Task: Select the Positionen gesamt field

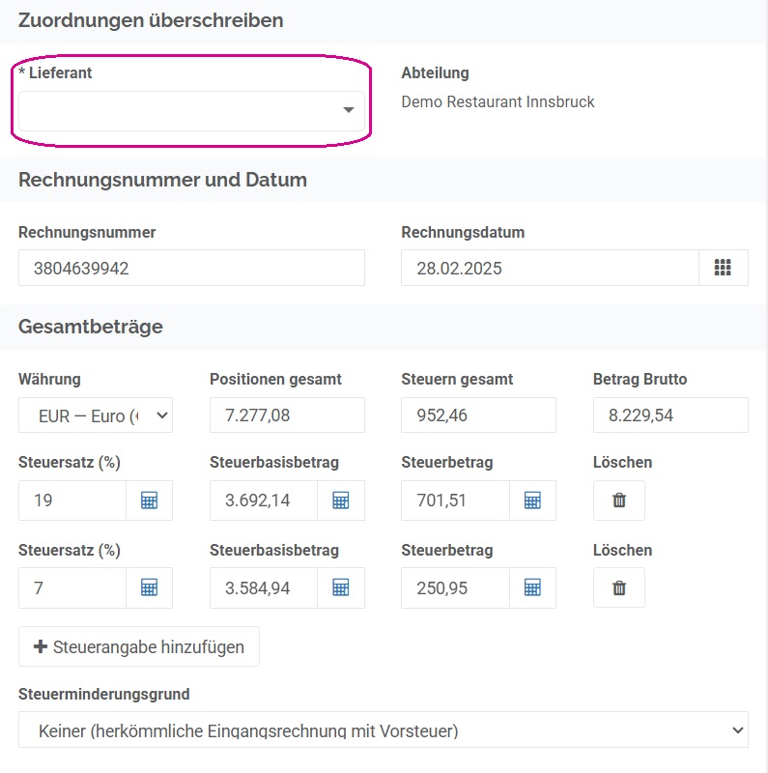Action: [x=287, y=415]
